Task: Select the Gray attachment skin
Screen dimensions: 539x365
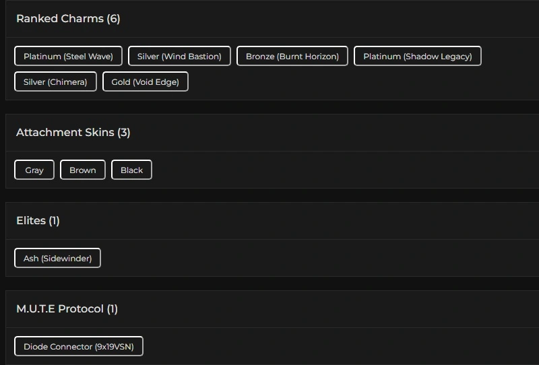Action: click(34, 170)
